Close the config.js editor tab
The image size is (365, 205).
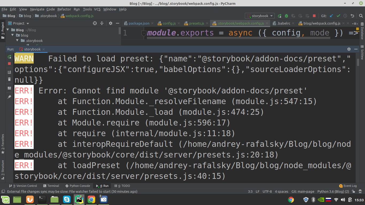point(178,23)
